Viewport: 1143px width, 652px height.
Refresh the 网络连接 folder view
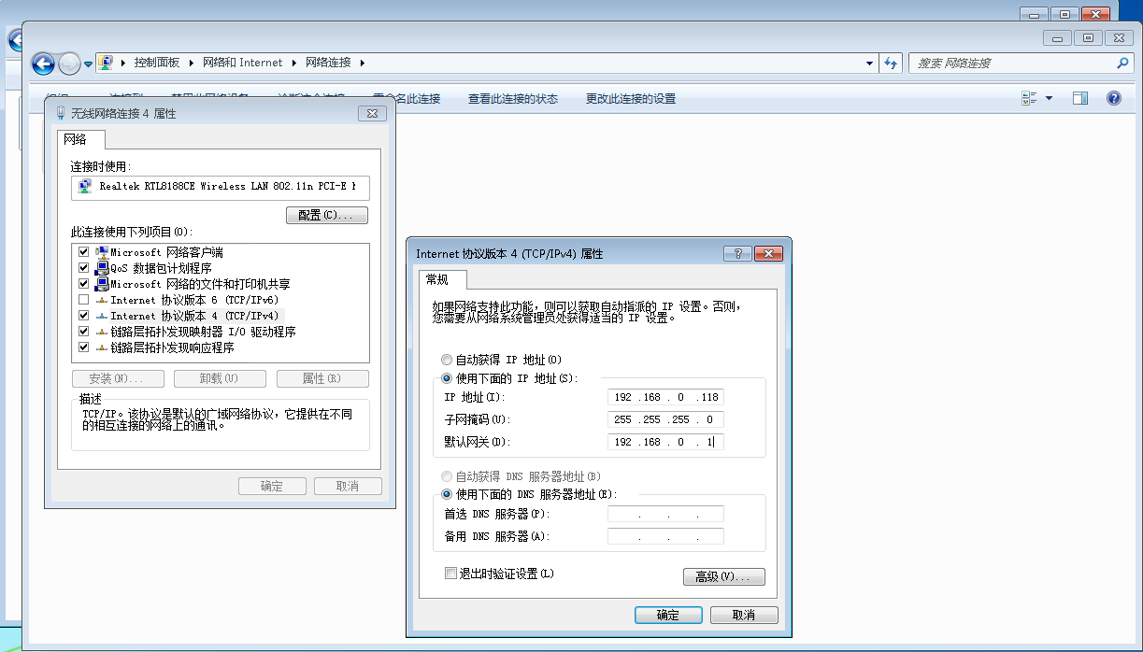coord(891,63)
